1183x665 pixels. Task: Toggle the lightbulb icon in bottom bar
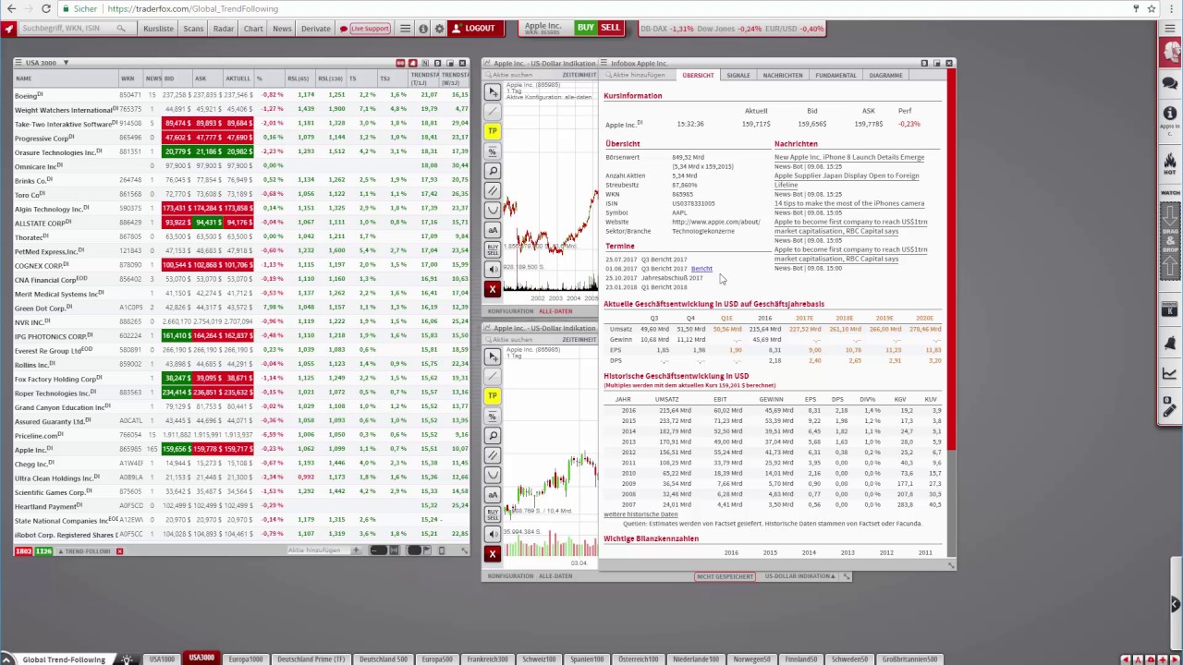(127, 659)
